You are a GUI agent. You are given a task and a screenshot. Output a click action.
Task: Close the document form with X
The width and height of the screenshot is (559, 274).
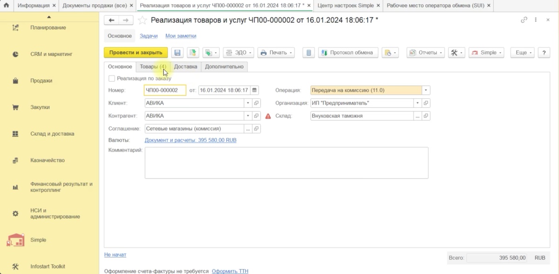click(x=547, y=20)
